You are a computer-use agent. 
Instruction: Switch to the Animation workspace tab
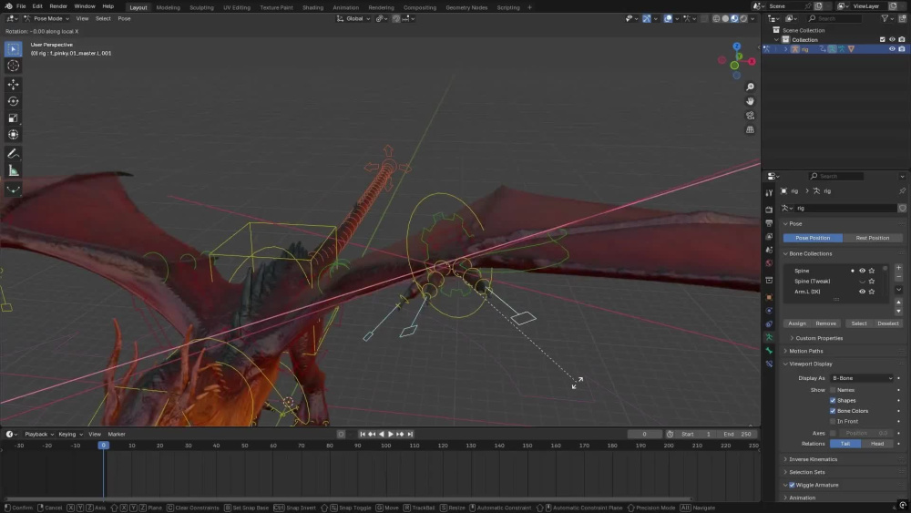pyautogui.click(x=345, y=7)
